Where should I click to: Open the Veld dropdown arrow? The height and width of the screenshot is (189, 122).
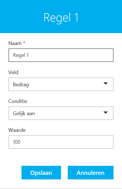(106, 83)
